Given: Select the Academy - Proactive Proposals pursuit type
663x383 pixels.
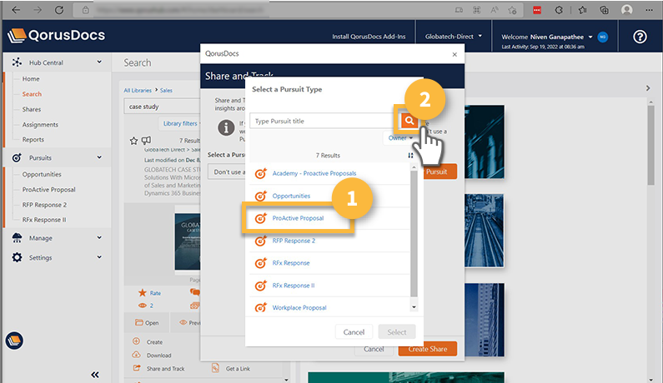Looking at the screenshot, I should [x=314, y=173].
